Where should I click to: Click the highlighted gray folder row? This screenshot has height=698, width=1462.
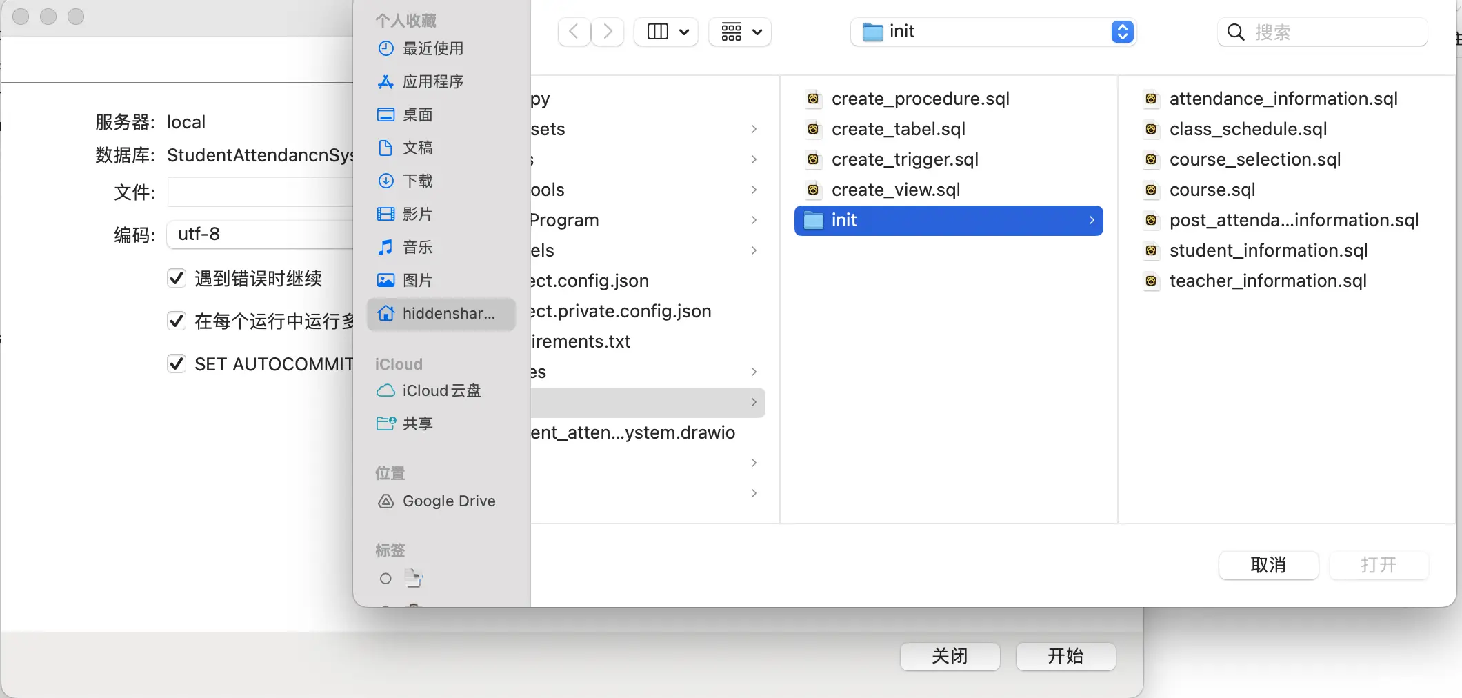(648, 402)
